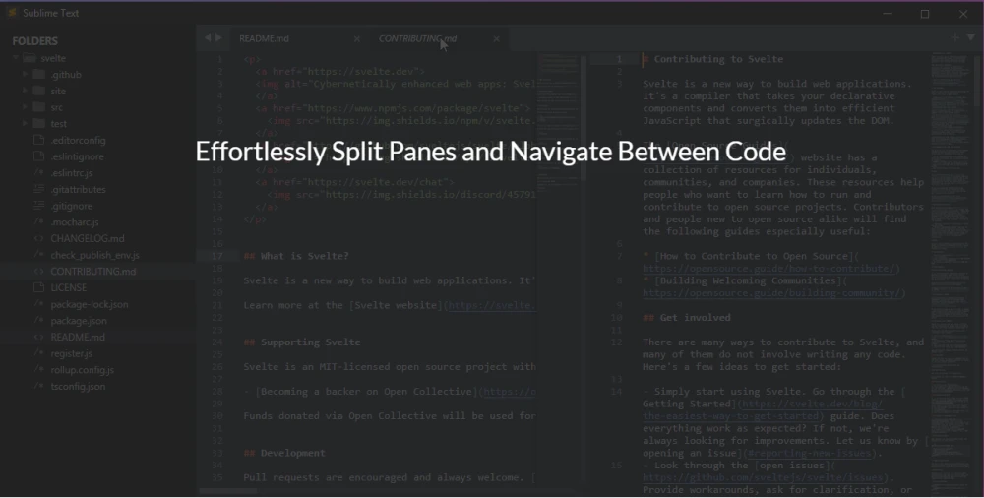The width and height of the screenshot is (984, 498).
Task: Click the rollup.config.js file icon
Action: pos(39,369)
